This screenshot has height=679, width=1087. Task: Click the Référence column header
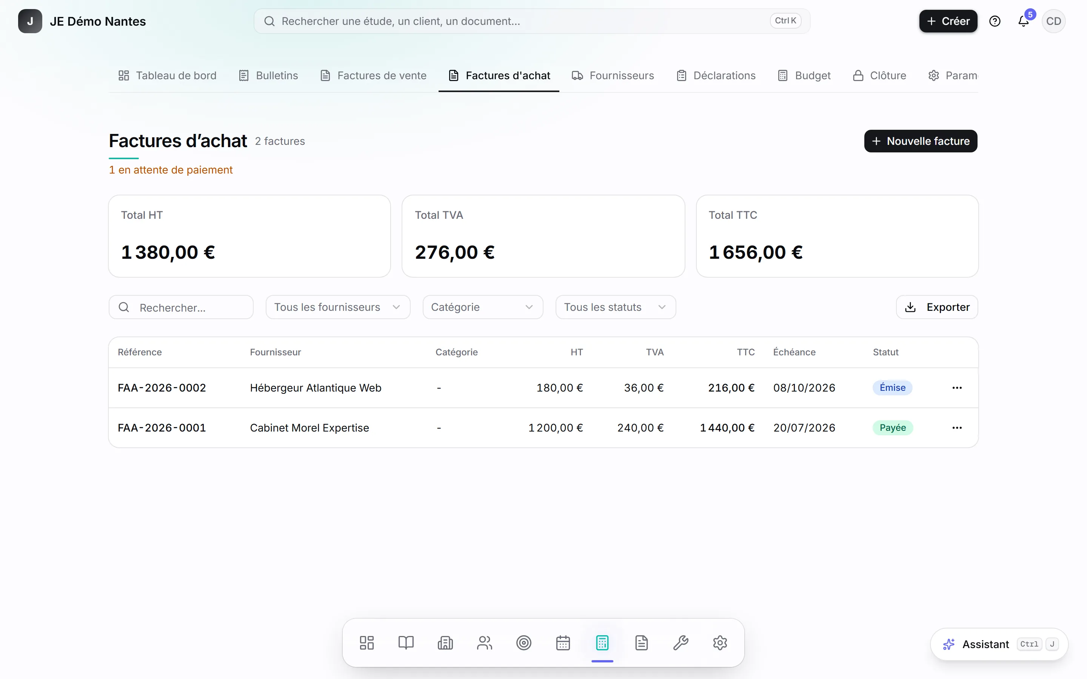tap(140, 352)
